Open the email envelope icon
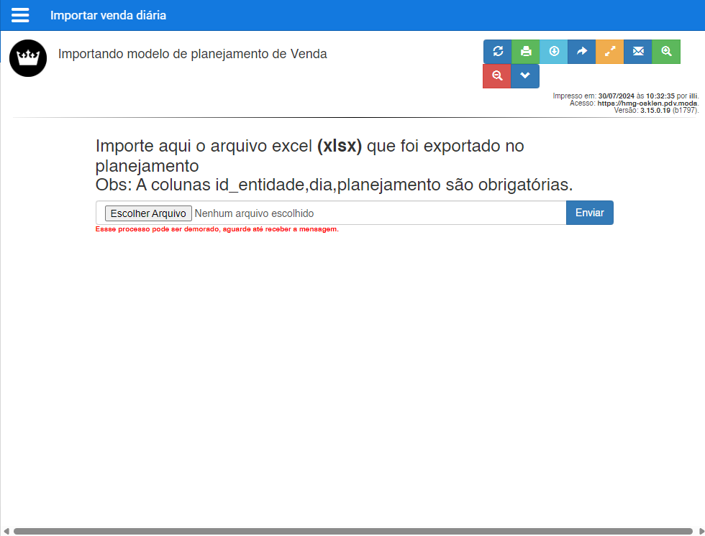Screen dimensions: 705x536 637,52
